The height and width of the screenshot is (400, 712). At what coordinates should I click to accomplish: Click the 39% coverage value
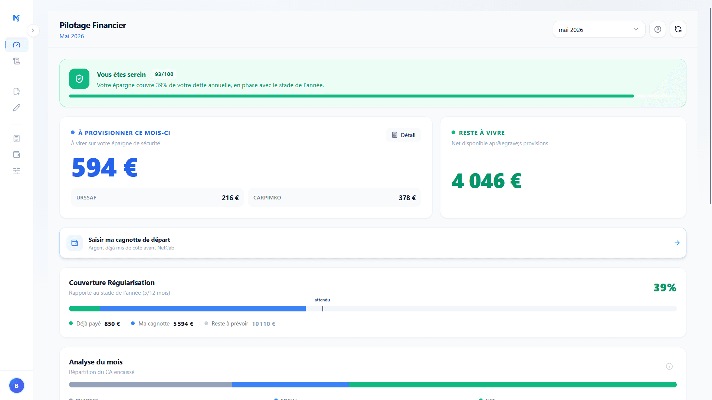(665, 288)
